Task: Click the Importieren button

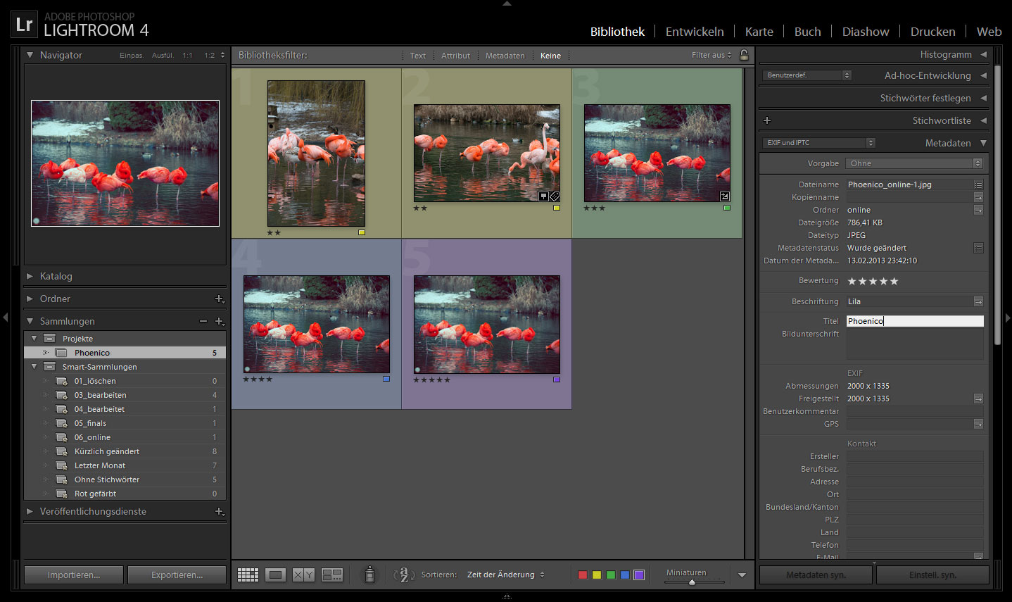Action: tap(74, 575)
